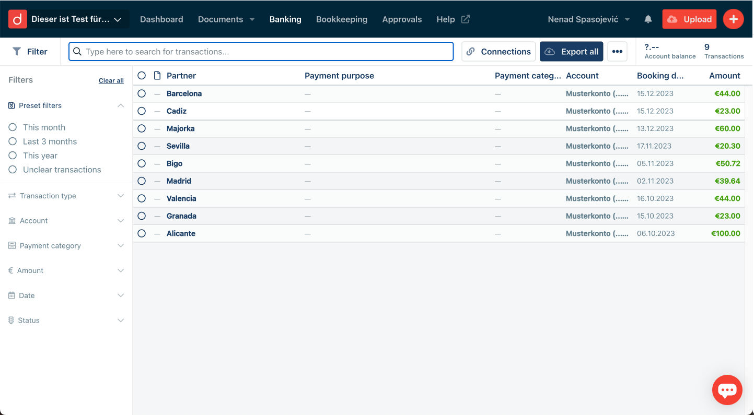The width and height of the screenshot is (754, 415).
Task: Open the Documents menu
Action: [x=226, y=19]
